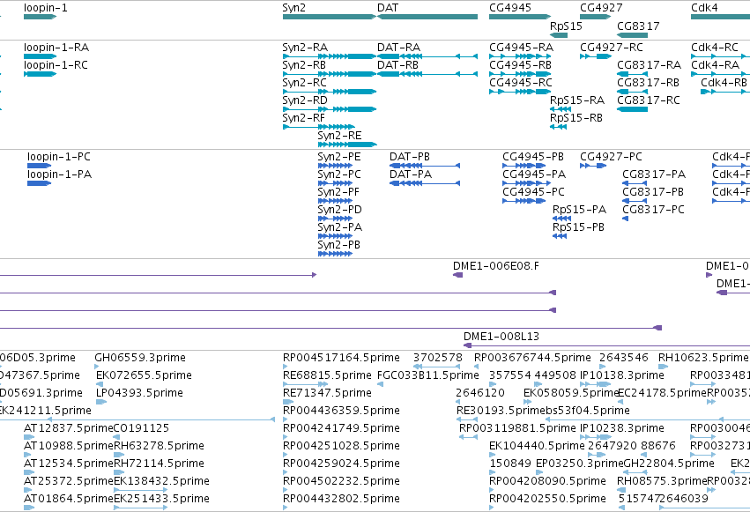Select the CG8317-RA transcript
The height and width of the screenshot is (512, 750).
632,74
